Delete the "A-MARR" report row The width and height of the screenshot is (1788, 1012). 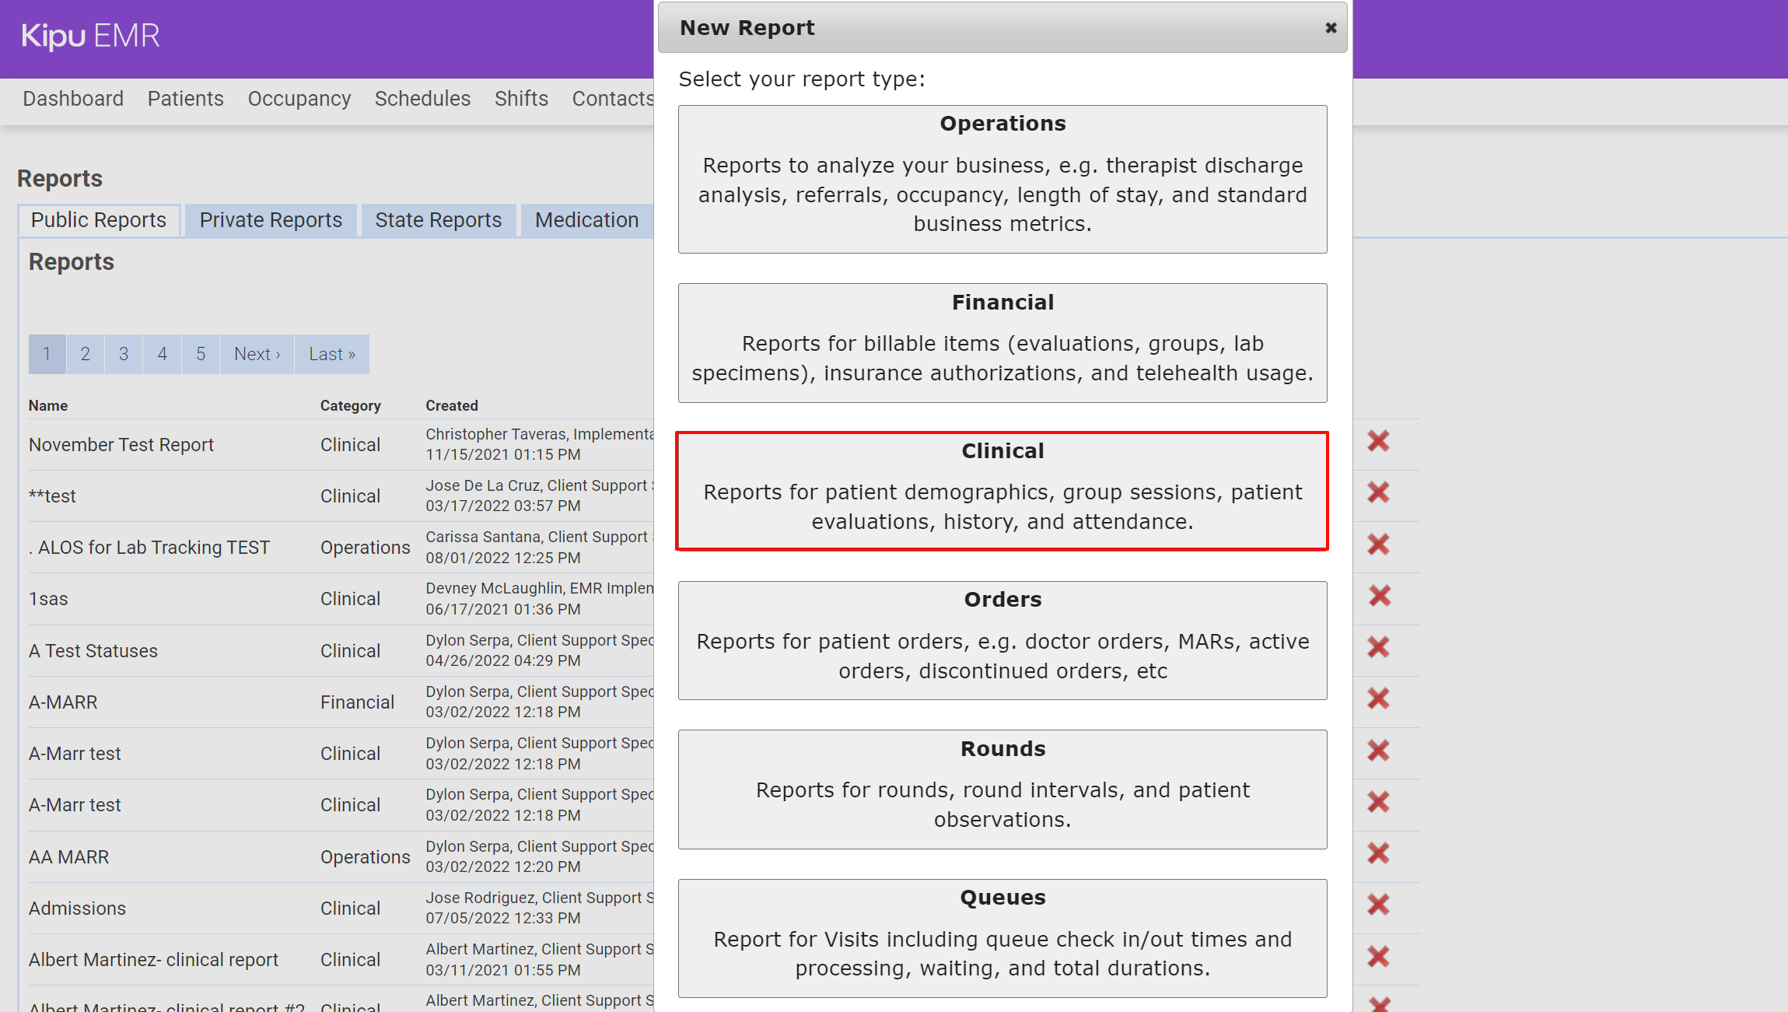click(x=1377, y=699)
